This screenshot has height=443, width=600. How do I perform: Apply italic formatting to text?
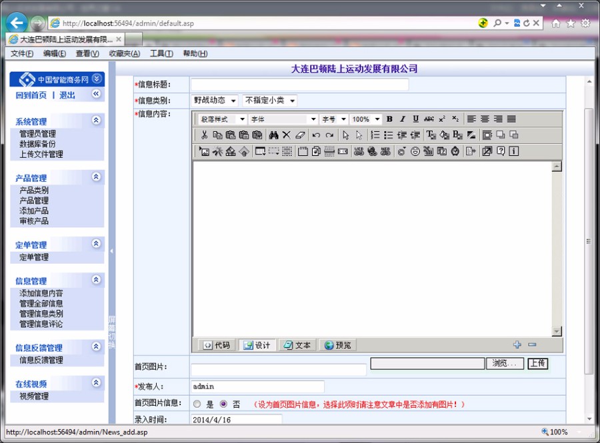click(x=402, y=119)
